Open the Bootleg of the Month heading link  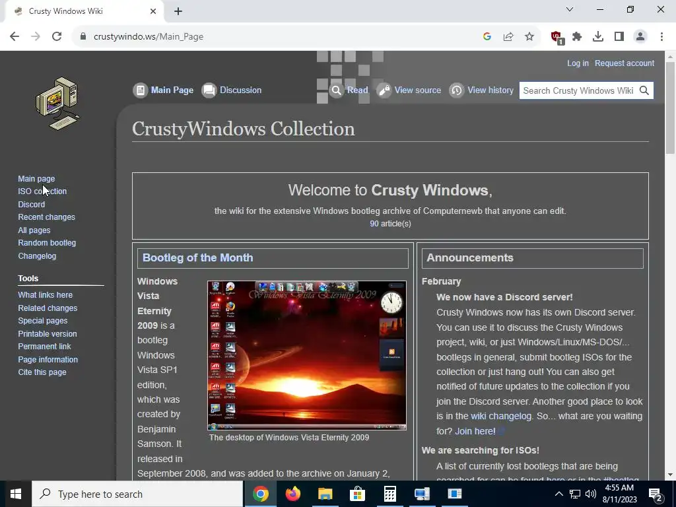pyautogui.click(x=197, y=258)
